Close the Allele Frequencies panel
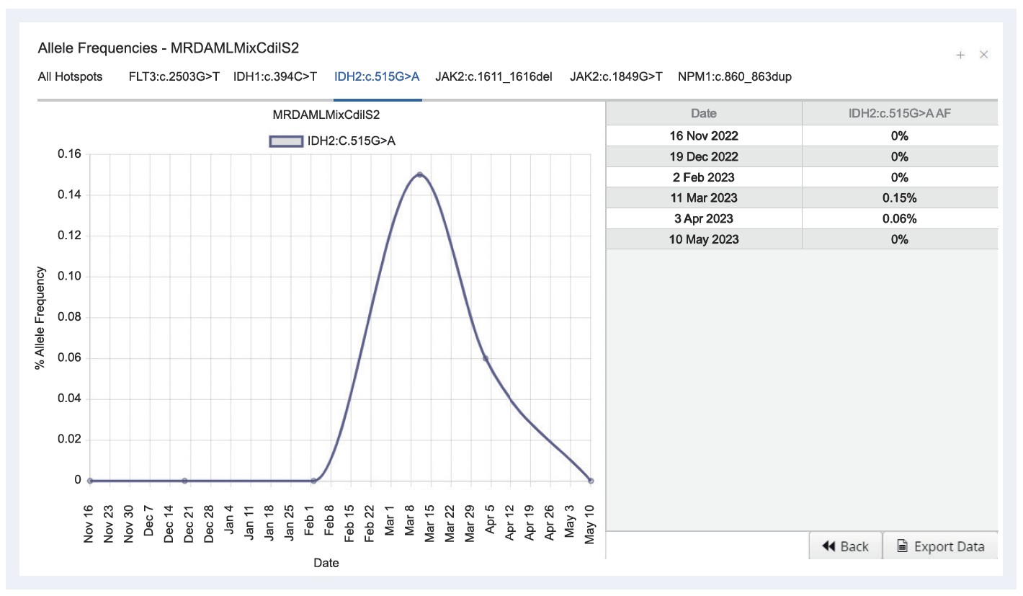This screenshot has height=596, width=1023. 983,55
